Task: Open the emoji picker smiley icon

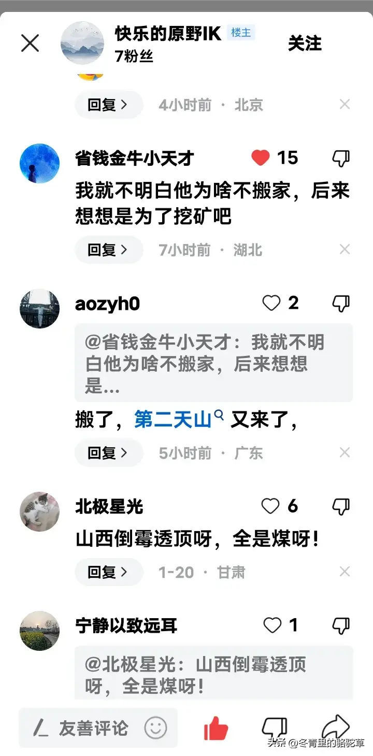Action: [x=155, y=728]
